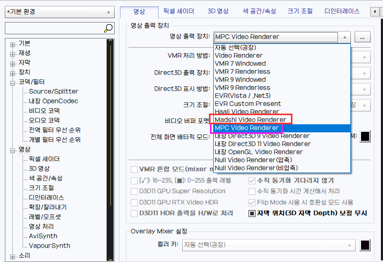Open 확장/잘라내기 tree item
Viewport: 383px width, 262px height.
click(x=48, y=207)
